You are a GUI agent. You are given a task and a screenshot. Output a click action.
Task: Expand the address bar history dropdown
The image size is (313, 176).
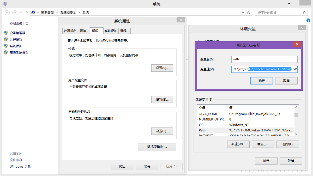[243, 13]
